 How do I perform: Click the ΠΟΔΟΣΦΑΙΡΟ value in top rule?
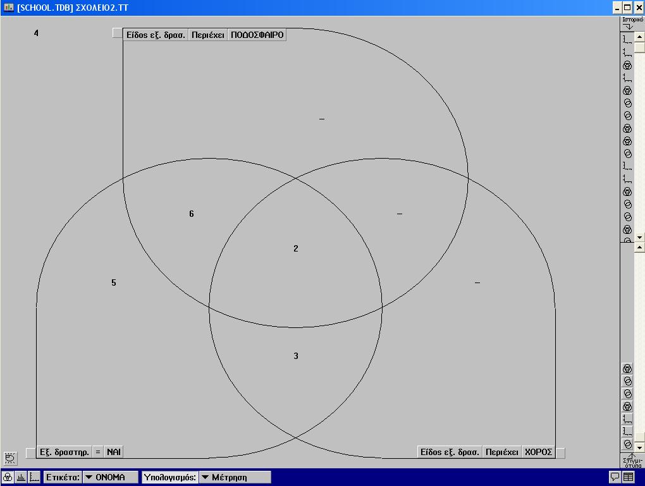(257, 35)
